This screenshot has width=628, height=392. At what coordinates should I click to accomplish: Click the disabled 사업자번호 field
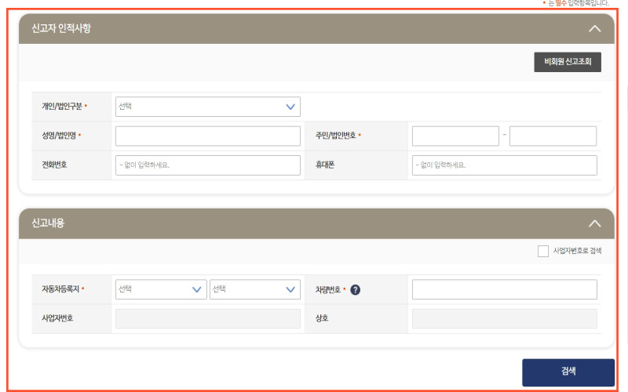(208, 319)
